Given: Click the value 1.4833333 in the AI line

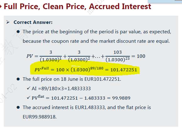Looking at the screenshot, I should pyautogui.click(x=79, y=89).
